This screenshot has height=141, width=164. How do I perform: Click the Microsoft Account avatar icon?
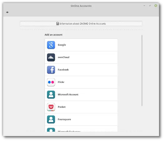pos(51,94)
